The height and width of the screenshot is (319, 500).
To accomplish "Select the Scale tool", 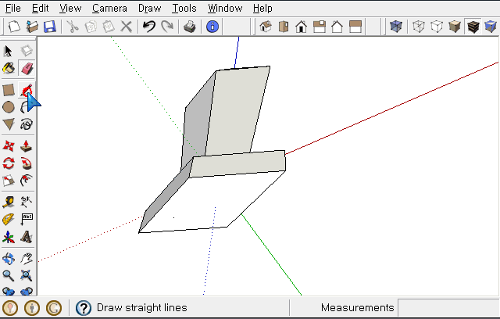I will point(9,181).
